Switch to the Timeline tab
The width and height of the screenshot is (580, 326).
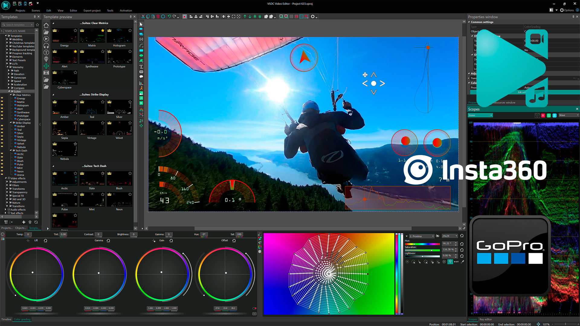[6, 319]
